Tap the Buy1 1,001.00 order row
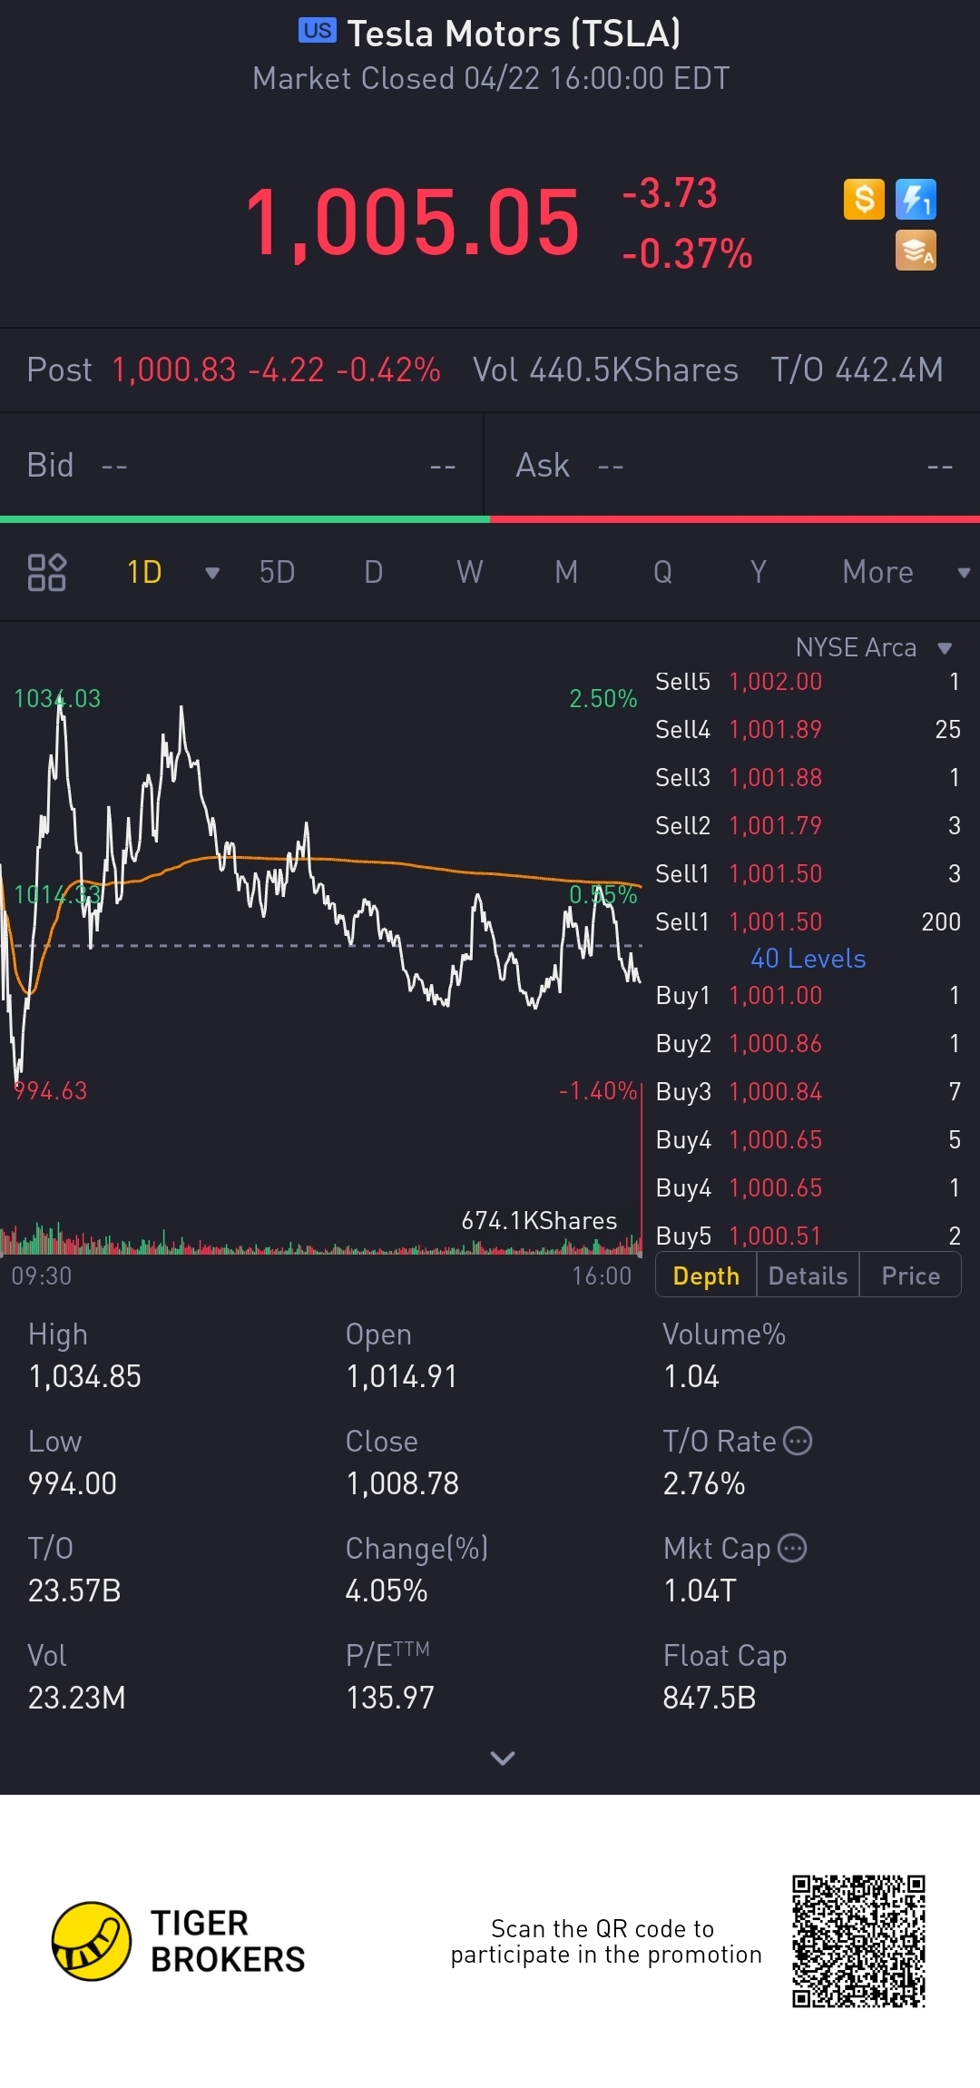980x2088 pixels. [x=808, y=995]
